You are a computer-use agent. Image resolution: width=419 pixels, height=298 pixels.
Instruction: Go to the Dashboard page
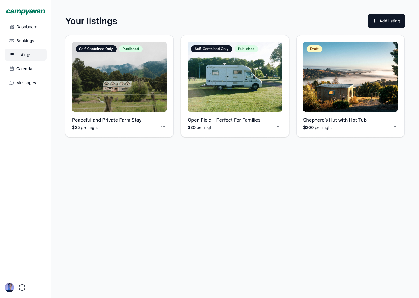tap(27, 27)
